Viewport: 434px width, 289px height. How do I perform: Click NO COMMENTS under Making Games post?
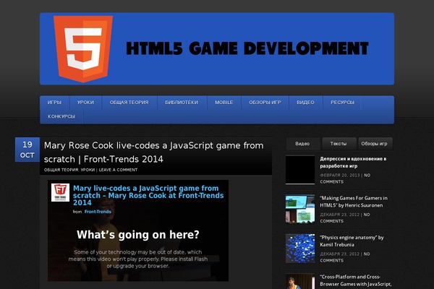tap(345, 217)
